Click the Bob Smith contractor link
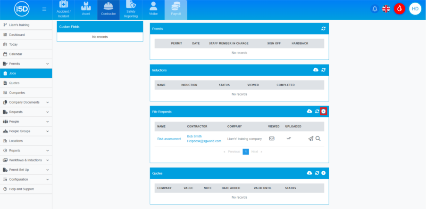 click(194, 136)
